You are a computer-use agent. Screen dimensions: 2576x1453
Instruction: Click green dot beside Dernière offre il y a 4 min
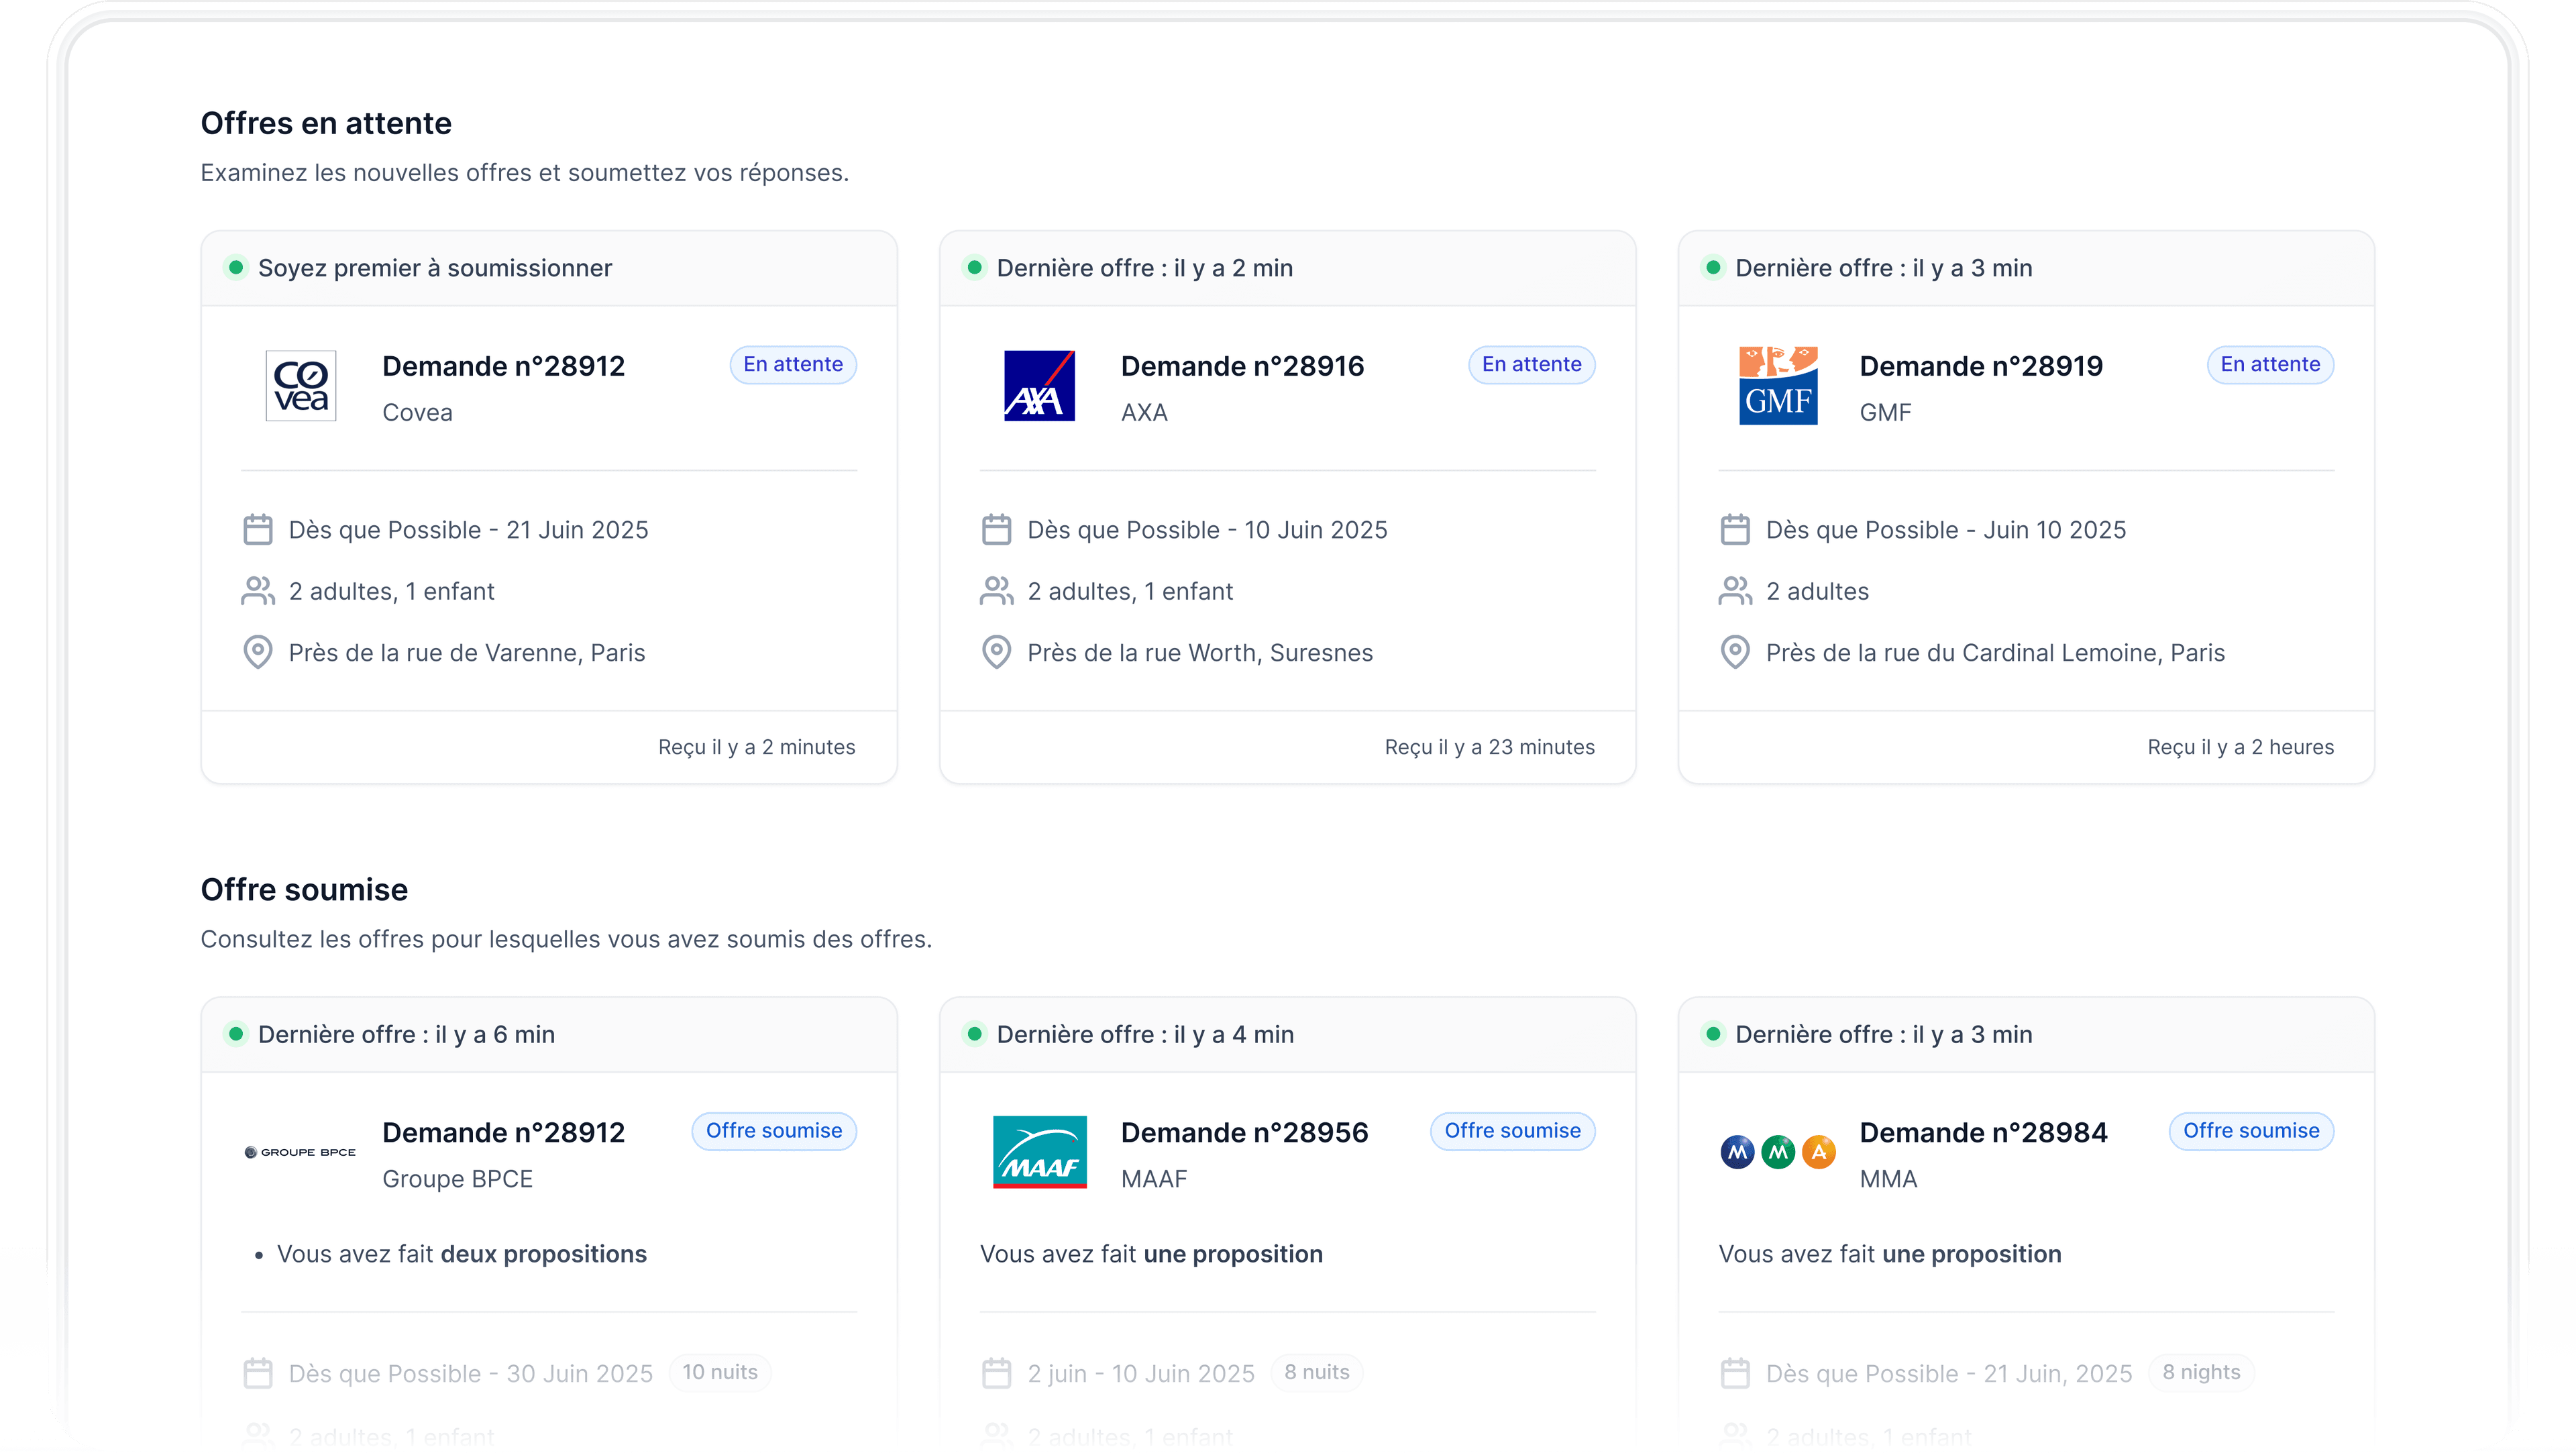coord(975,1034)
